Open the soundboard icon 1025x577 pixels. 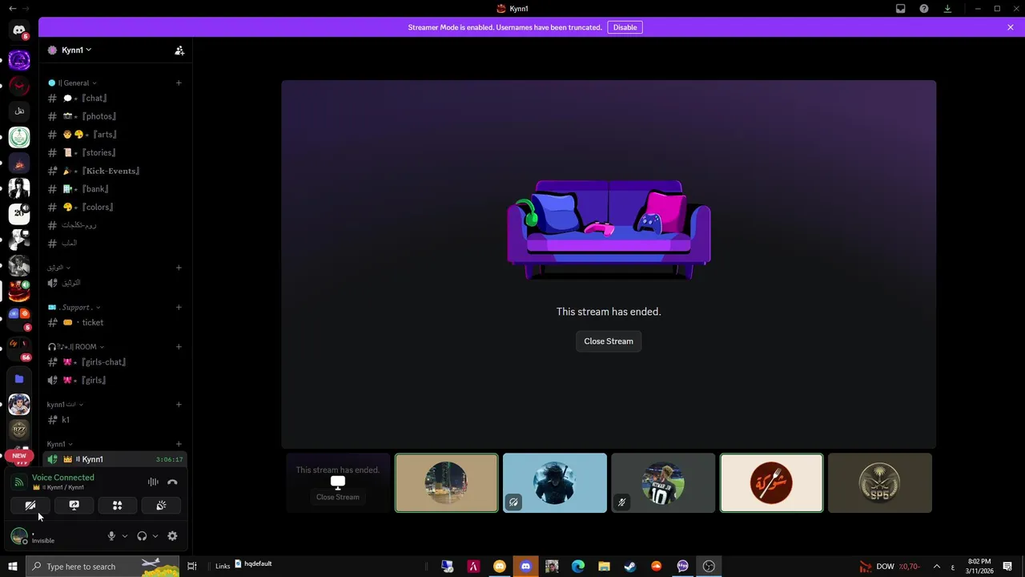(x=161, y=506)
